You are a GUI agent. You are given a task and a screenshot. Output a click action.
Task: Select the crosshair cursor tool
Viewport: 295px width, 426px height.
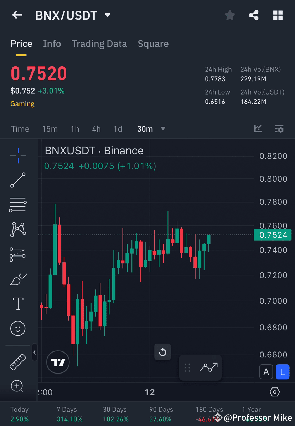(18, 155)
